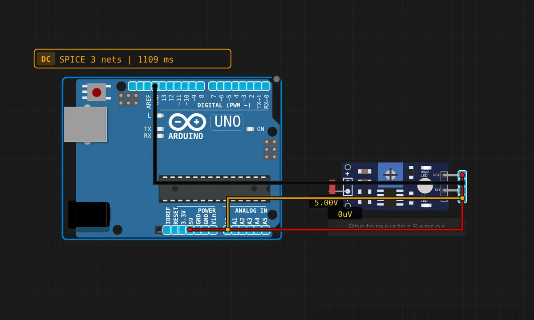Select digital pin ~11

[177, 86]
